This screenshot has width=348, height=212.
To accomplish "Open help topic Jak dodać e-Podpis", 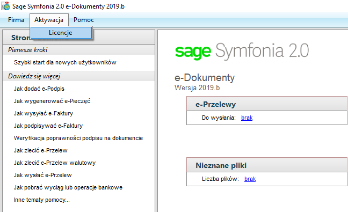I will point(39,89).
